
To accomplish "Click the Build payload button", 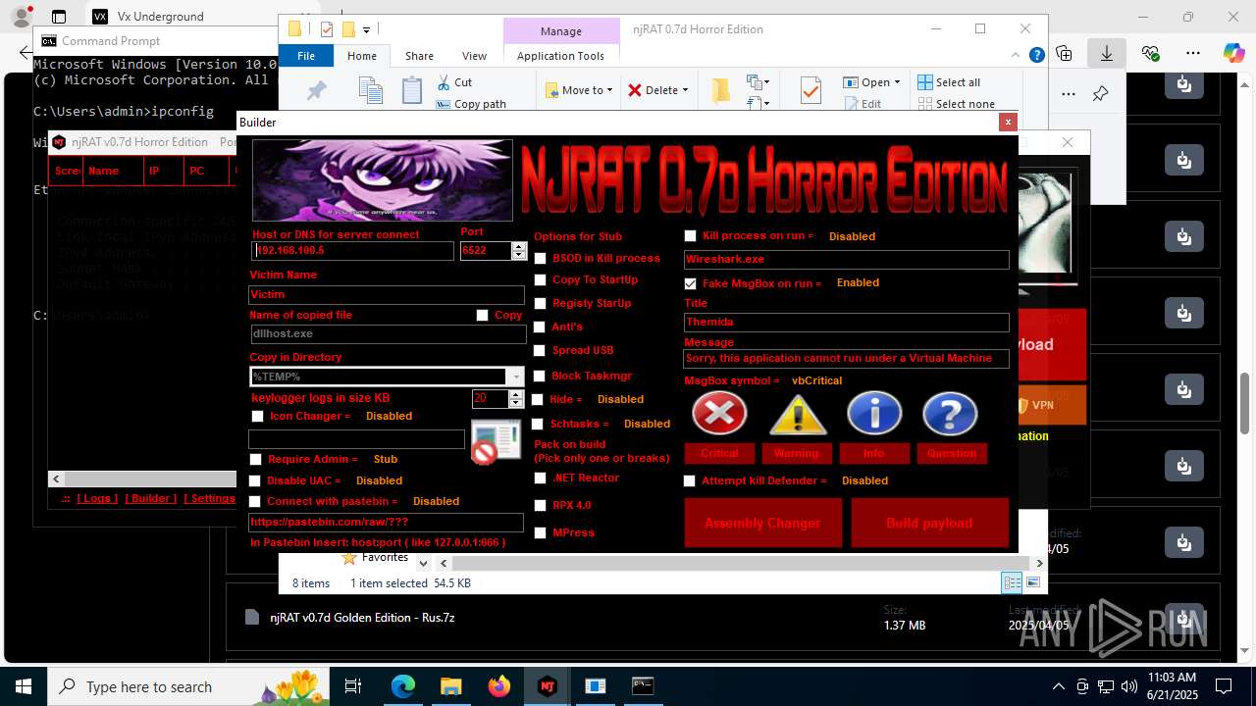I will coord(929,523).
